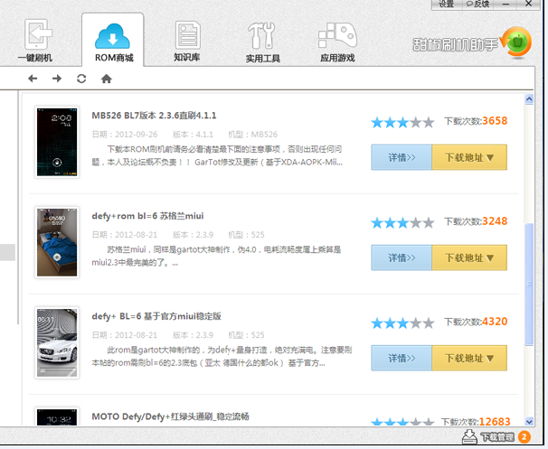Expand 下载地址 for MB526 BL7 ROM
Screen dimensions: 548x449
point(469,157)
